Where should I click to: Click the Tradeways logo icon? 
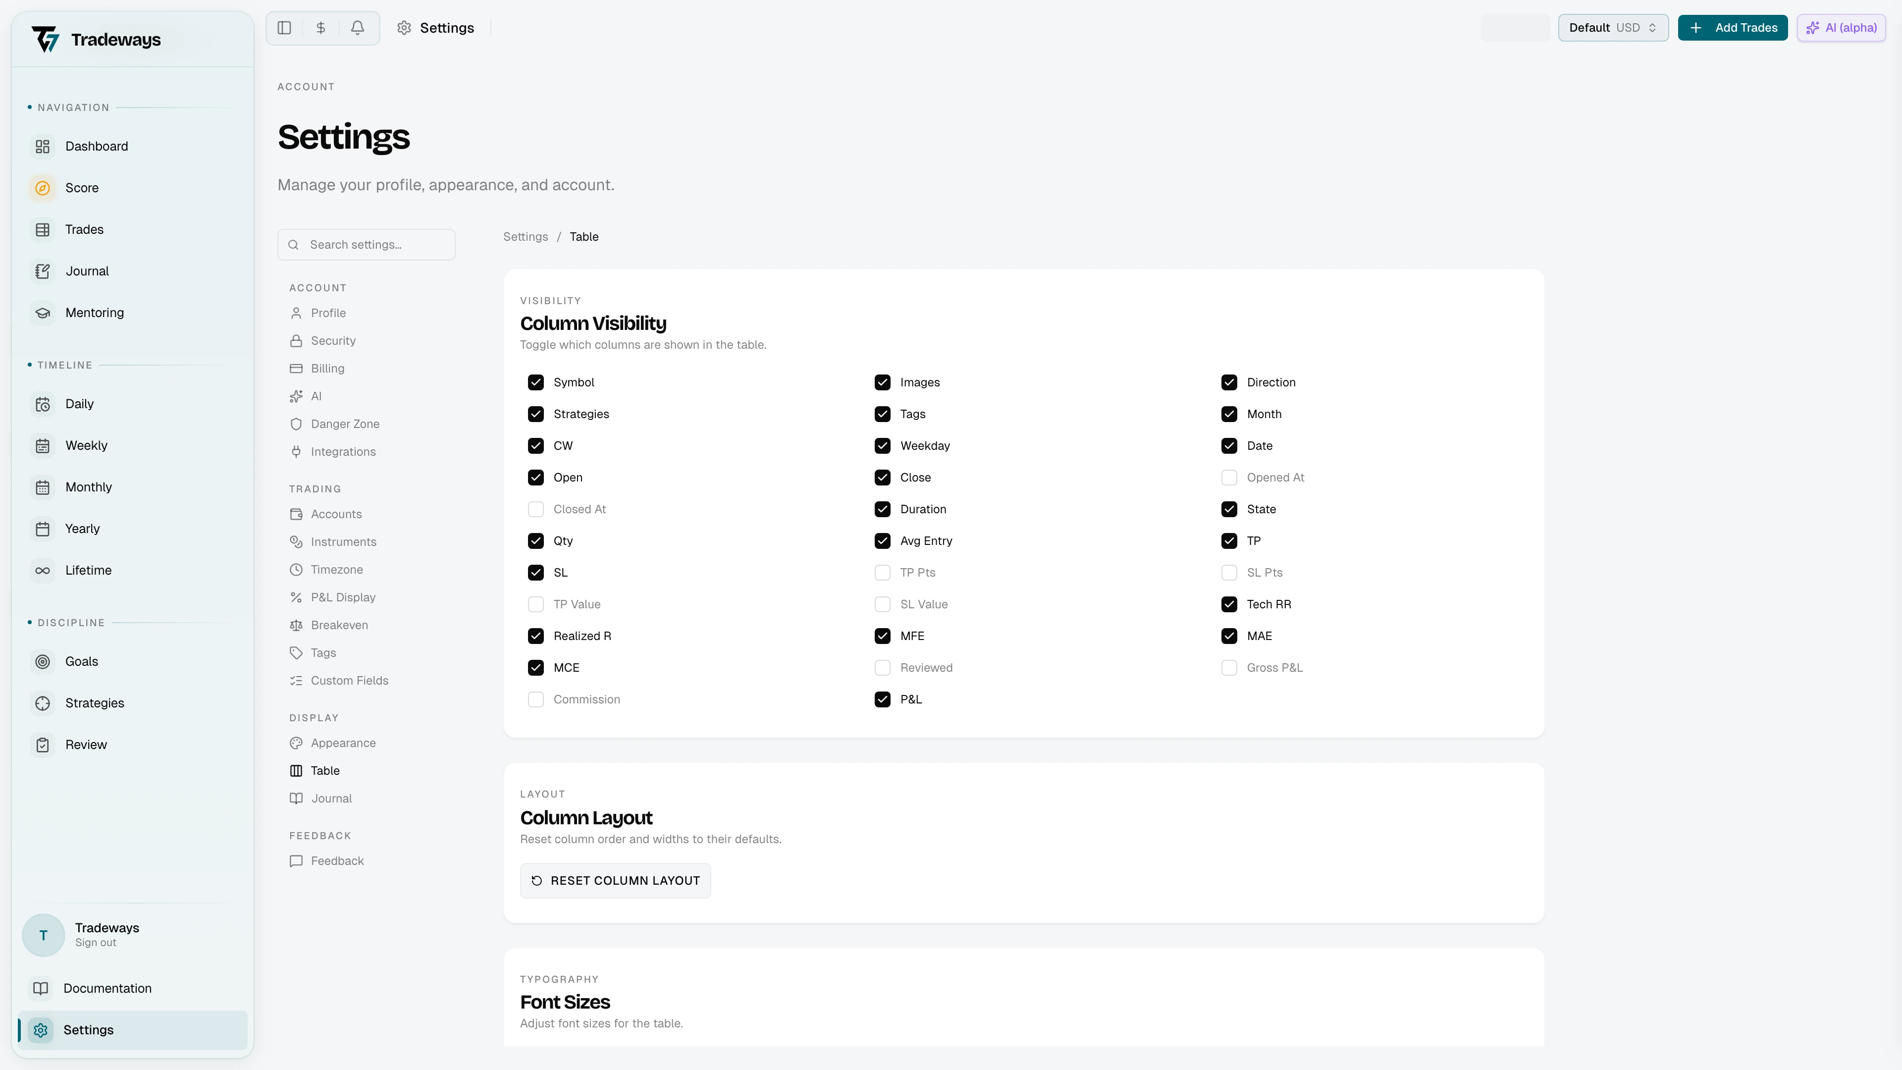pyautogui.click(x=46, y=39)
